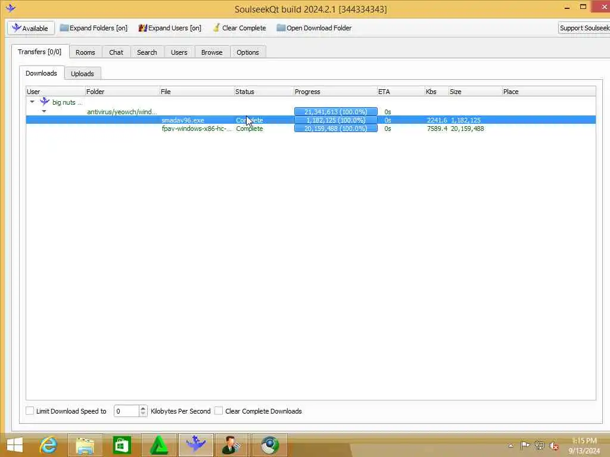Select fpav-windows-x86-hc file row
The image size is (610, 457).
coord(311,129)
